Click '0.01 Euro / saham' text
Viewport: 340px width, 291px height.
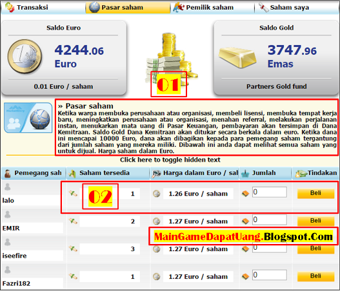(63, 86)
